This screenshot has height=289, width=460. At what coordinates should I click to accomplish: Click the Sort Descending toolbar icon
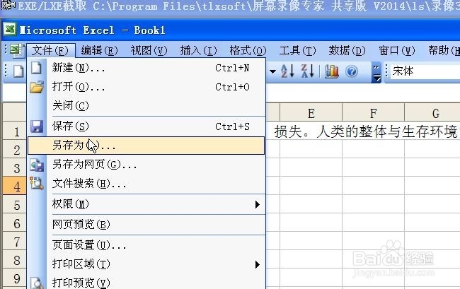308,71
